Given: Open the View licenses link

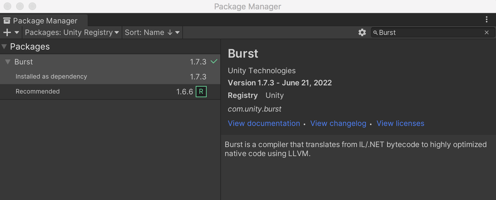Looking at the screenshot, I should coord(400,123).
